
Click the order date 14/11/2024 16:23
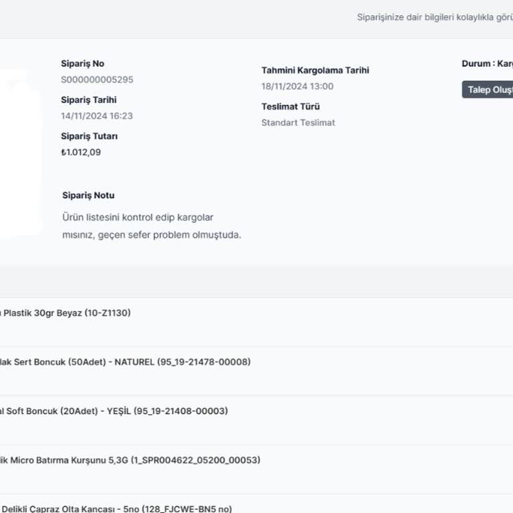[x=97, y=116]
